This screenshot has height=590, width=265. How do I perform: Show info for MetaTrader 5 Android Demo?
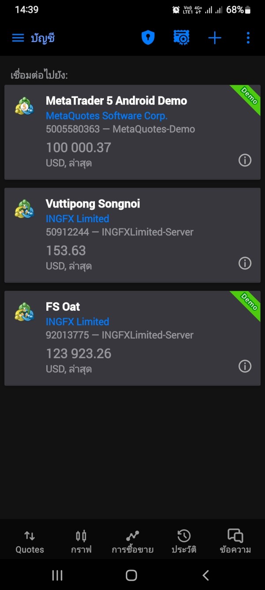click(x=245, y=160)
